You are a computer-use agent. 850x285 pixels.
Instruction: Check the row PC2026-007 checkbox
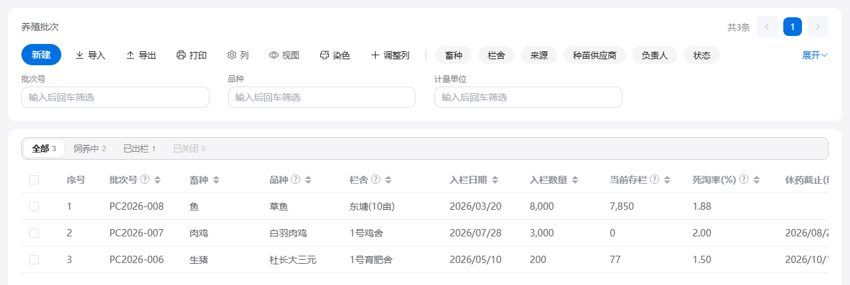point(34,233)
